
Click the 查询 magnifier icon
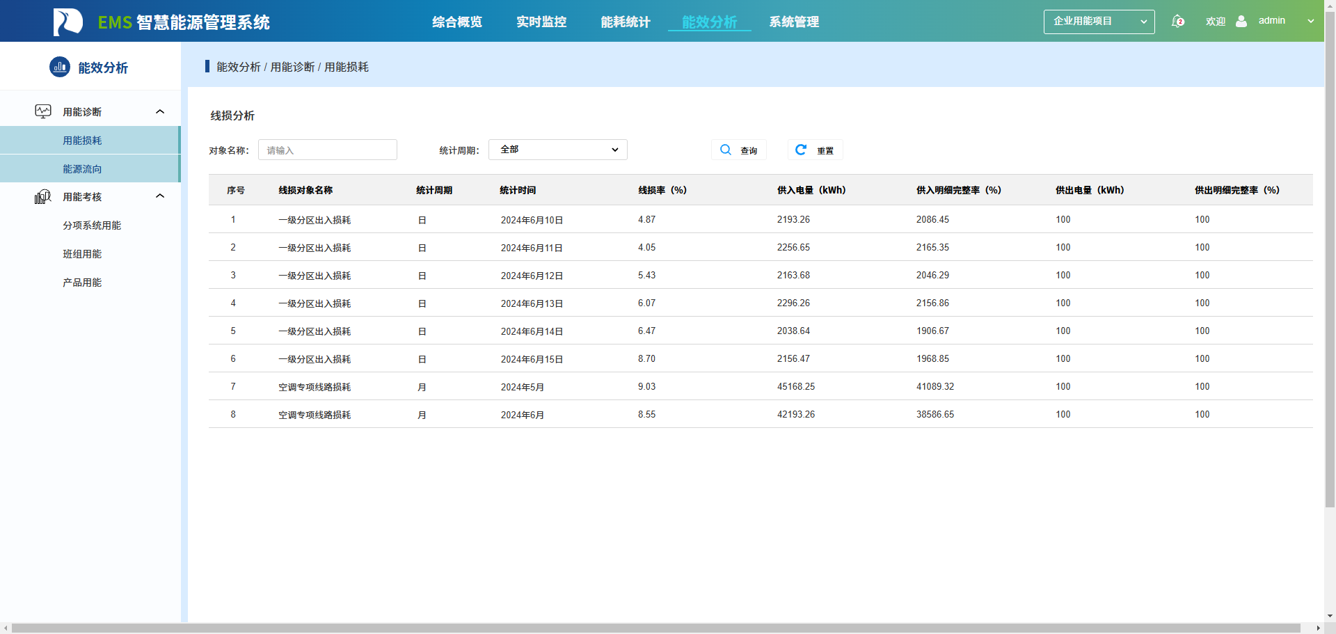pos(726,150)
